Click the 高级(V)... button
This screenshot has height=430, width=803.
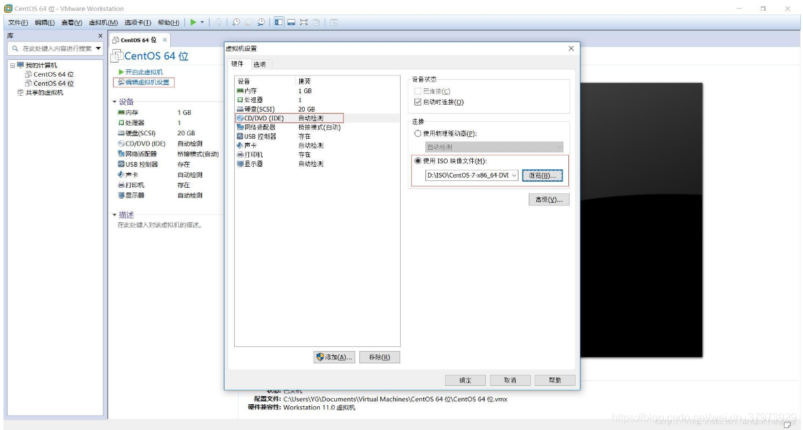[x=549, y=199]
